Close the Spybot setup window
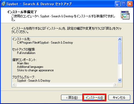The image size is (134, 104). coord(130,4)
